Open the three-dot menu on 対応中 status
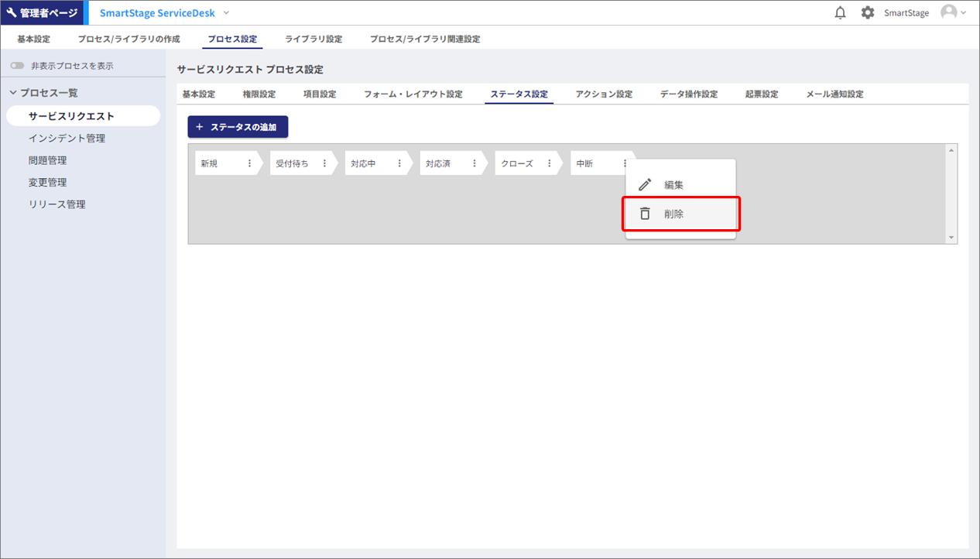Screen dimensions: 980x559 (399, 163)
